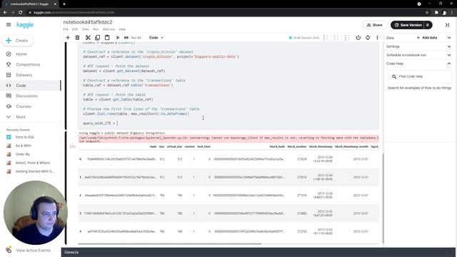Click the Share button
The width and height of the screenshot is (457, 257).
(x=375, y=25)
